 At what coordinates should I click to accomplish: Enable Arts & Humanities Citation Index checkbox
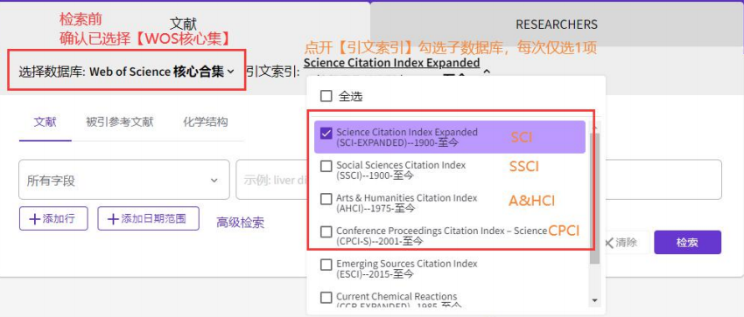(x=326, y=199)
